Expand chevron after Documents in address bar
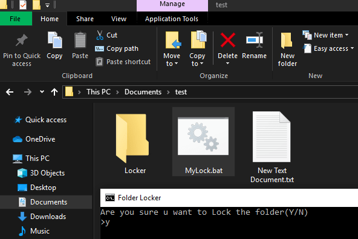Viewport: 358px width, 239px height. [168, 92]
